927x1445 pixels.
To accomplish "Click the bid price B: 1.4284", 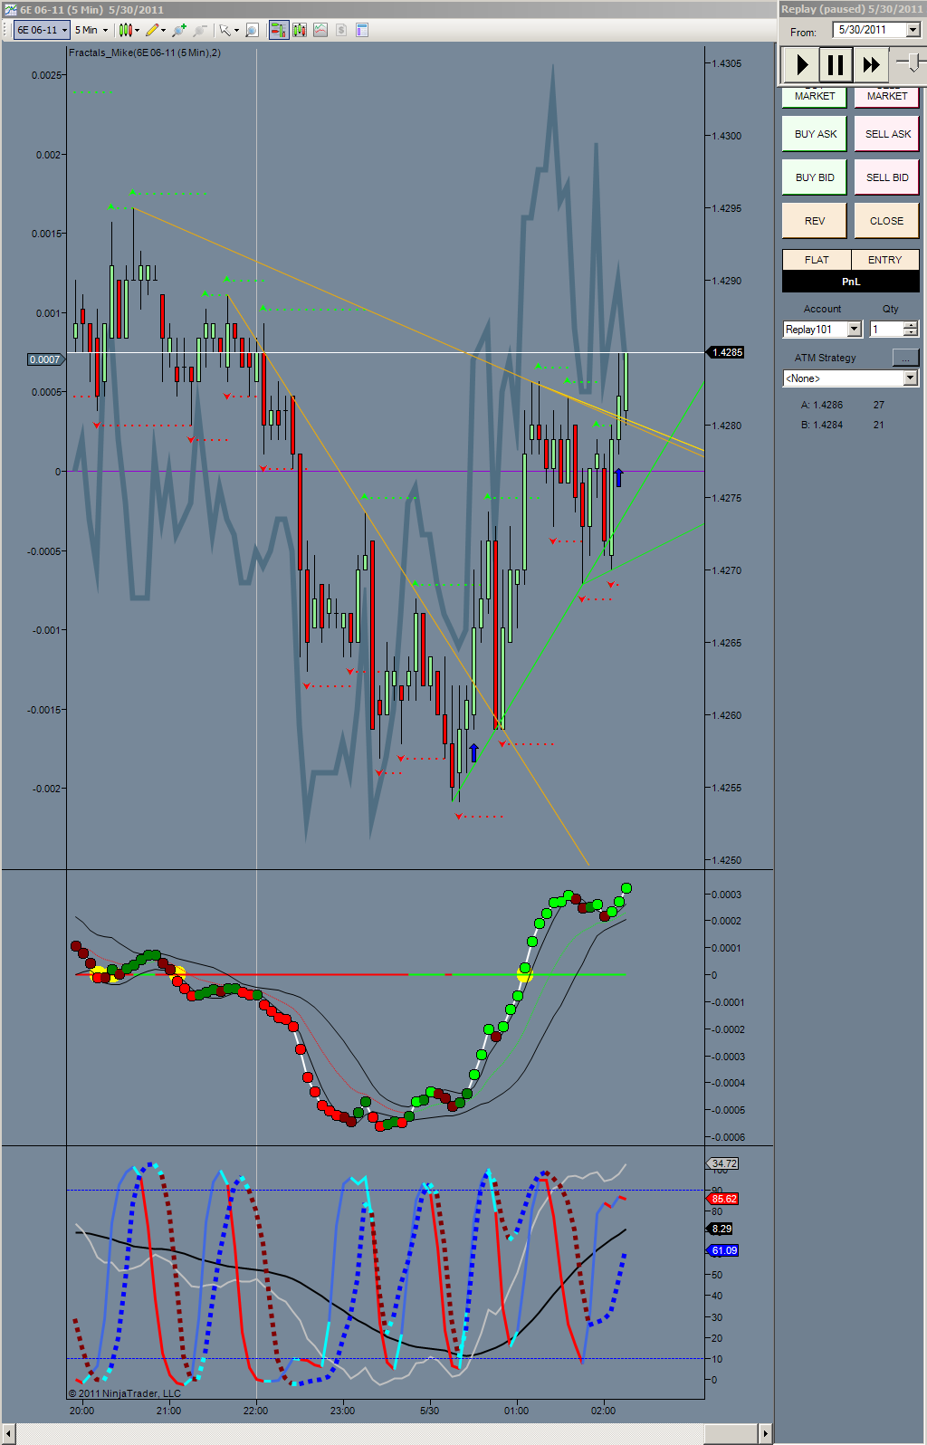I will 822,425.
